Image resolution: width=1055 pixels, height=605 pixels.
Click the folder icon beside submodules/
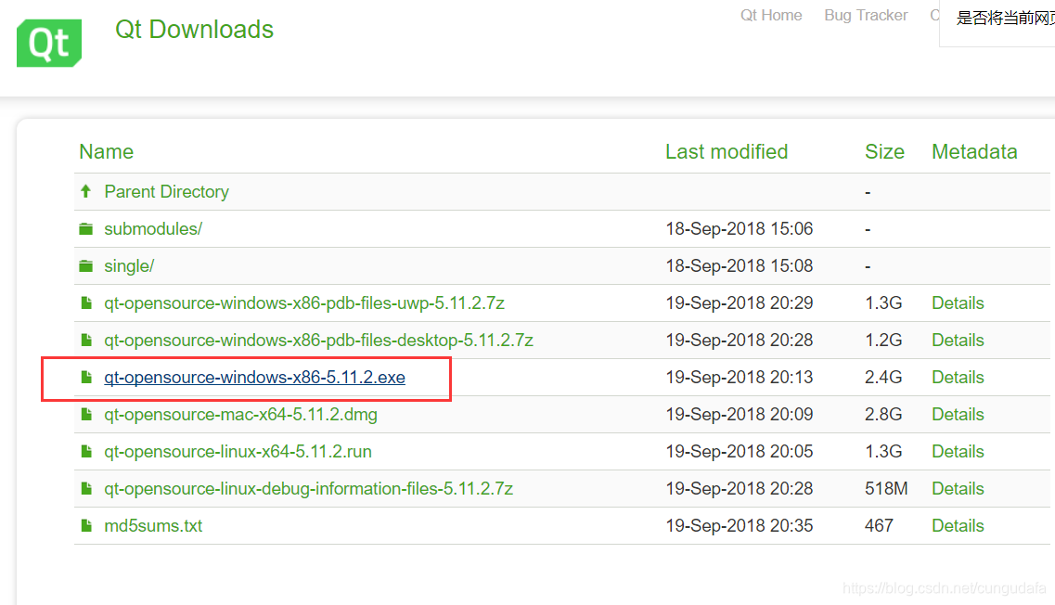(x=85, y=228)
